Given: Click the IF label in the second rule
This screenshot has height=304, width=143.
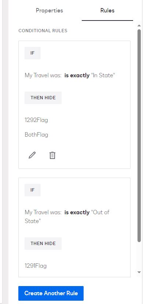Looking at the screenshot, I should point(33,190).
